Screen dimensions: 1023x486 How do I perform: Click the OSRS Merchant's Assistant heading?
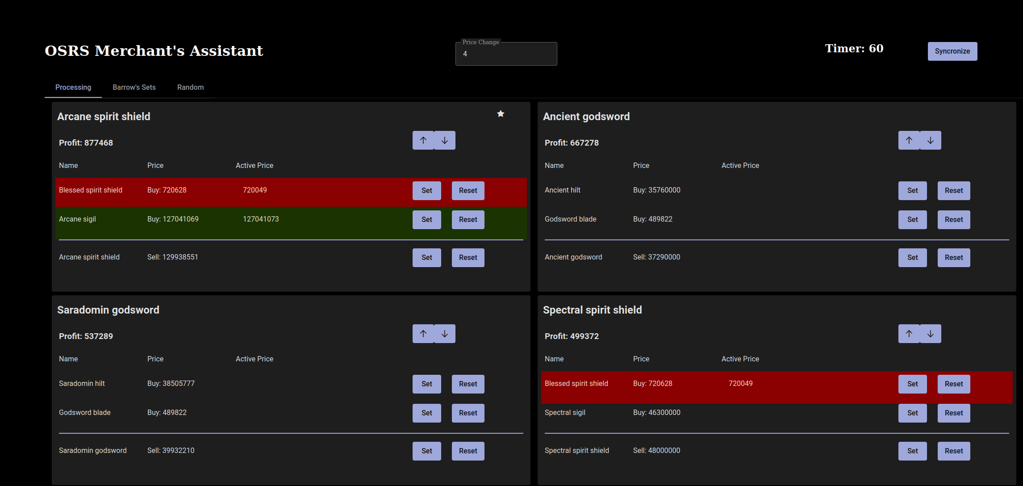(154, 51)
